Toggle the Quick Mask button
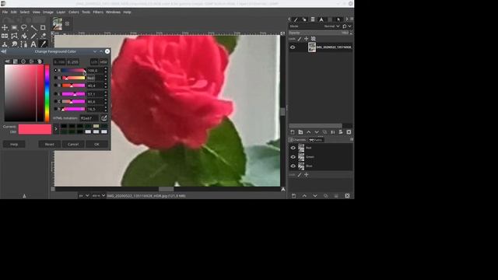This screenshot has width=498, height=280. (x=53, y=189)
